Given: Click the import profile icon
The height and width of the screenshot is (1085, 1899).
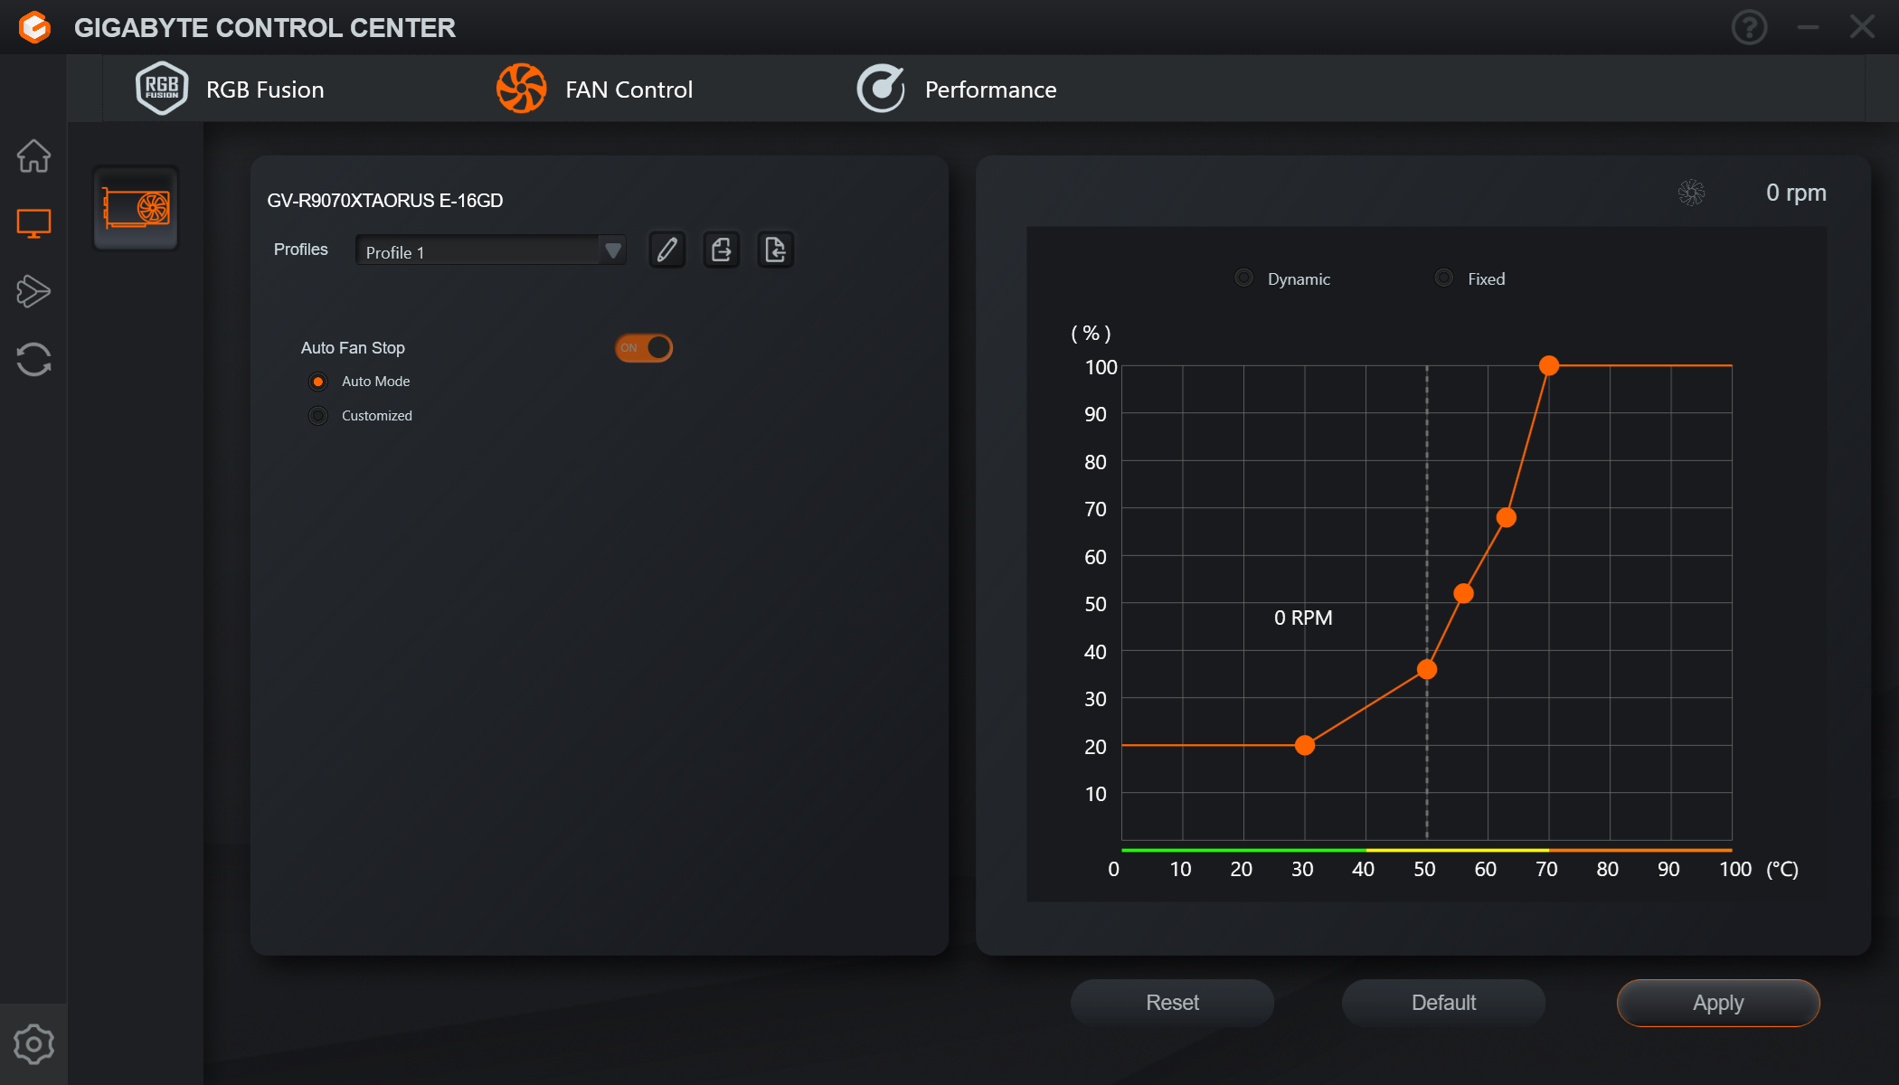Looking at the screenshot, I should pos(776,250).
